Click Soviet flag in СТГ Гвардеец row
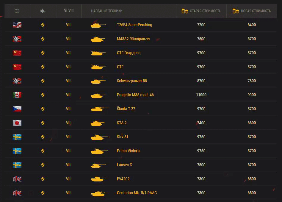This screenshot has width=282, height=202. click(17, 53)
